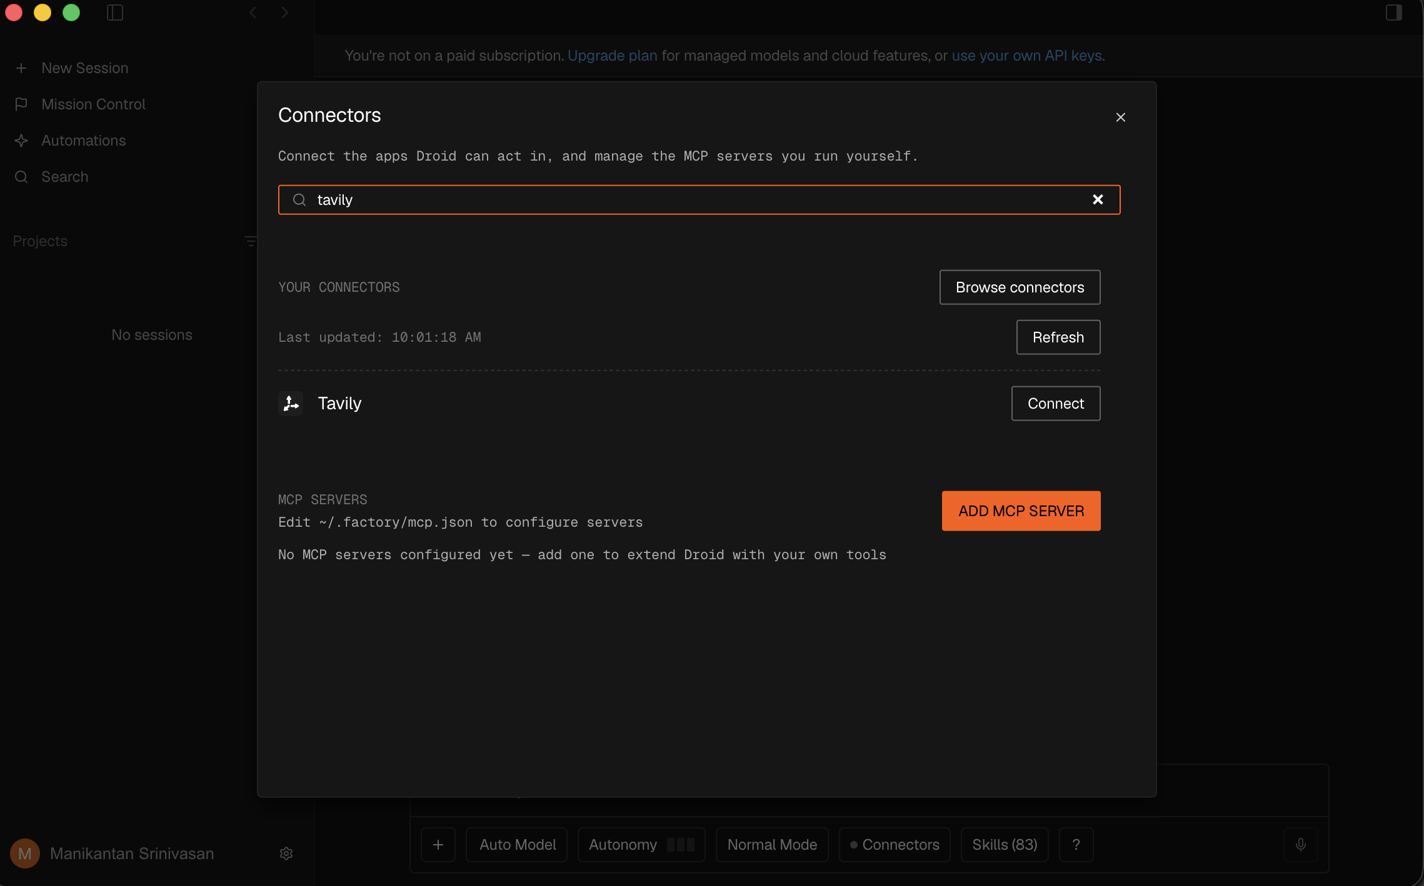Click the Mission Control flag icon

point(21,104)
